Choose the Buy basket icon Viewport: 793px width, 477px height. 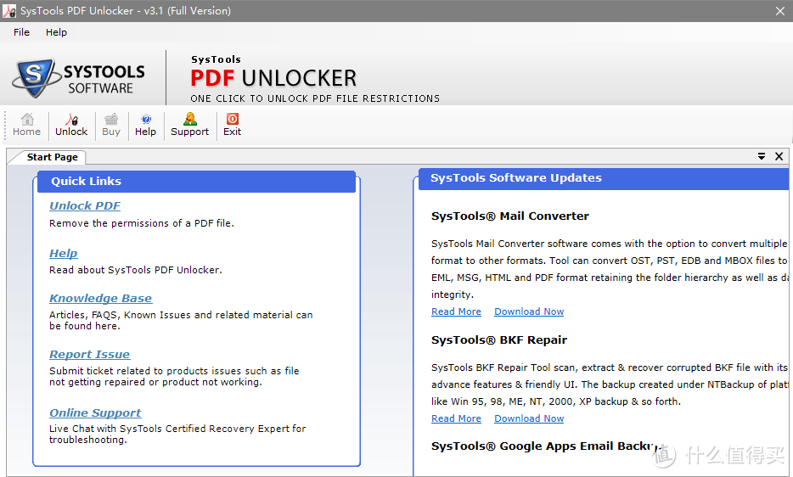point(111,125)
